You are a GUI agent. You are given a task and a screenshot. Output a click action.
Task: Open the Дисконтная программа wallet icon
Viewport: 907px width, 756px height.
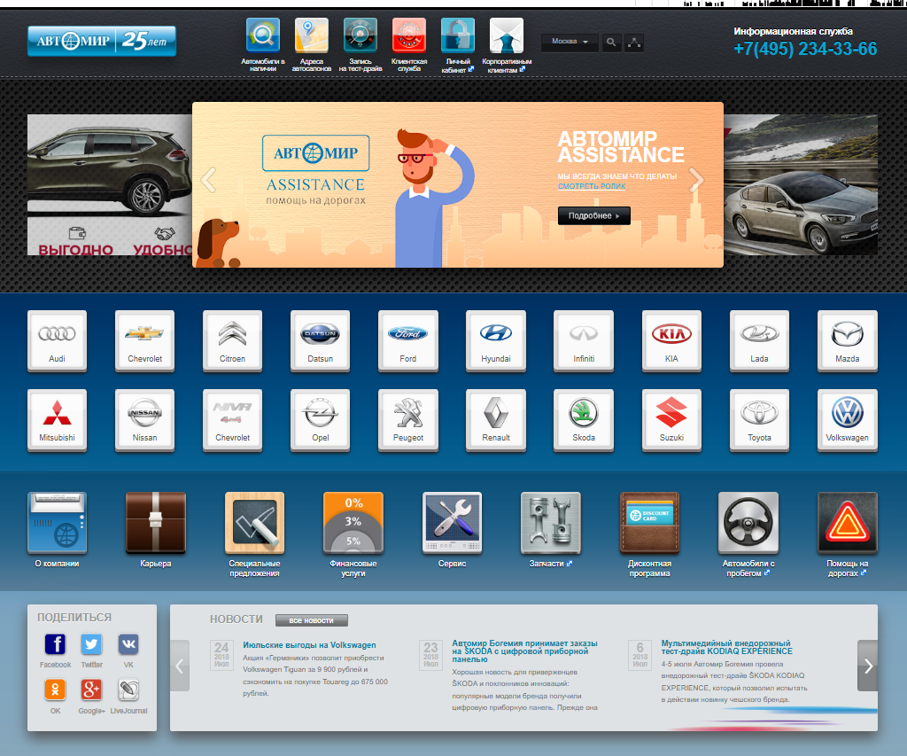pos(649,522)
